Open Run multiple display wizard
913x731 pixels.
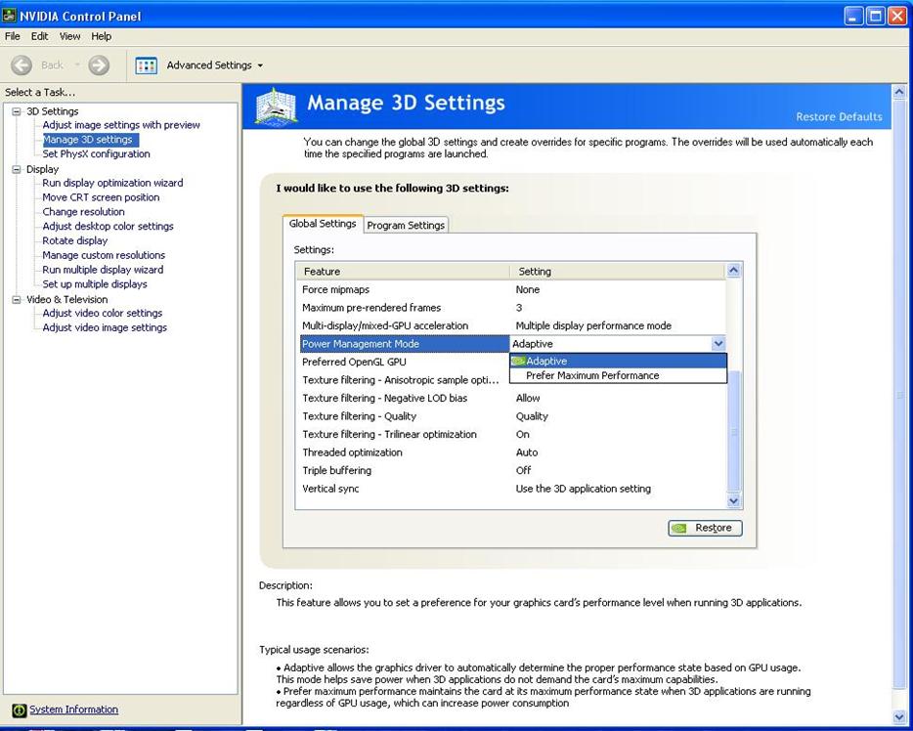click(103, 270)
